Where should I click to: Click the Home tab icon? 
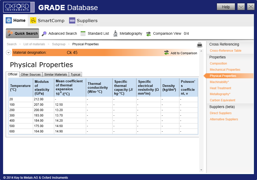tap(9, 20)
